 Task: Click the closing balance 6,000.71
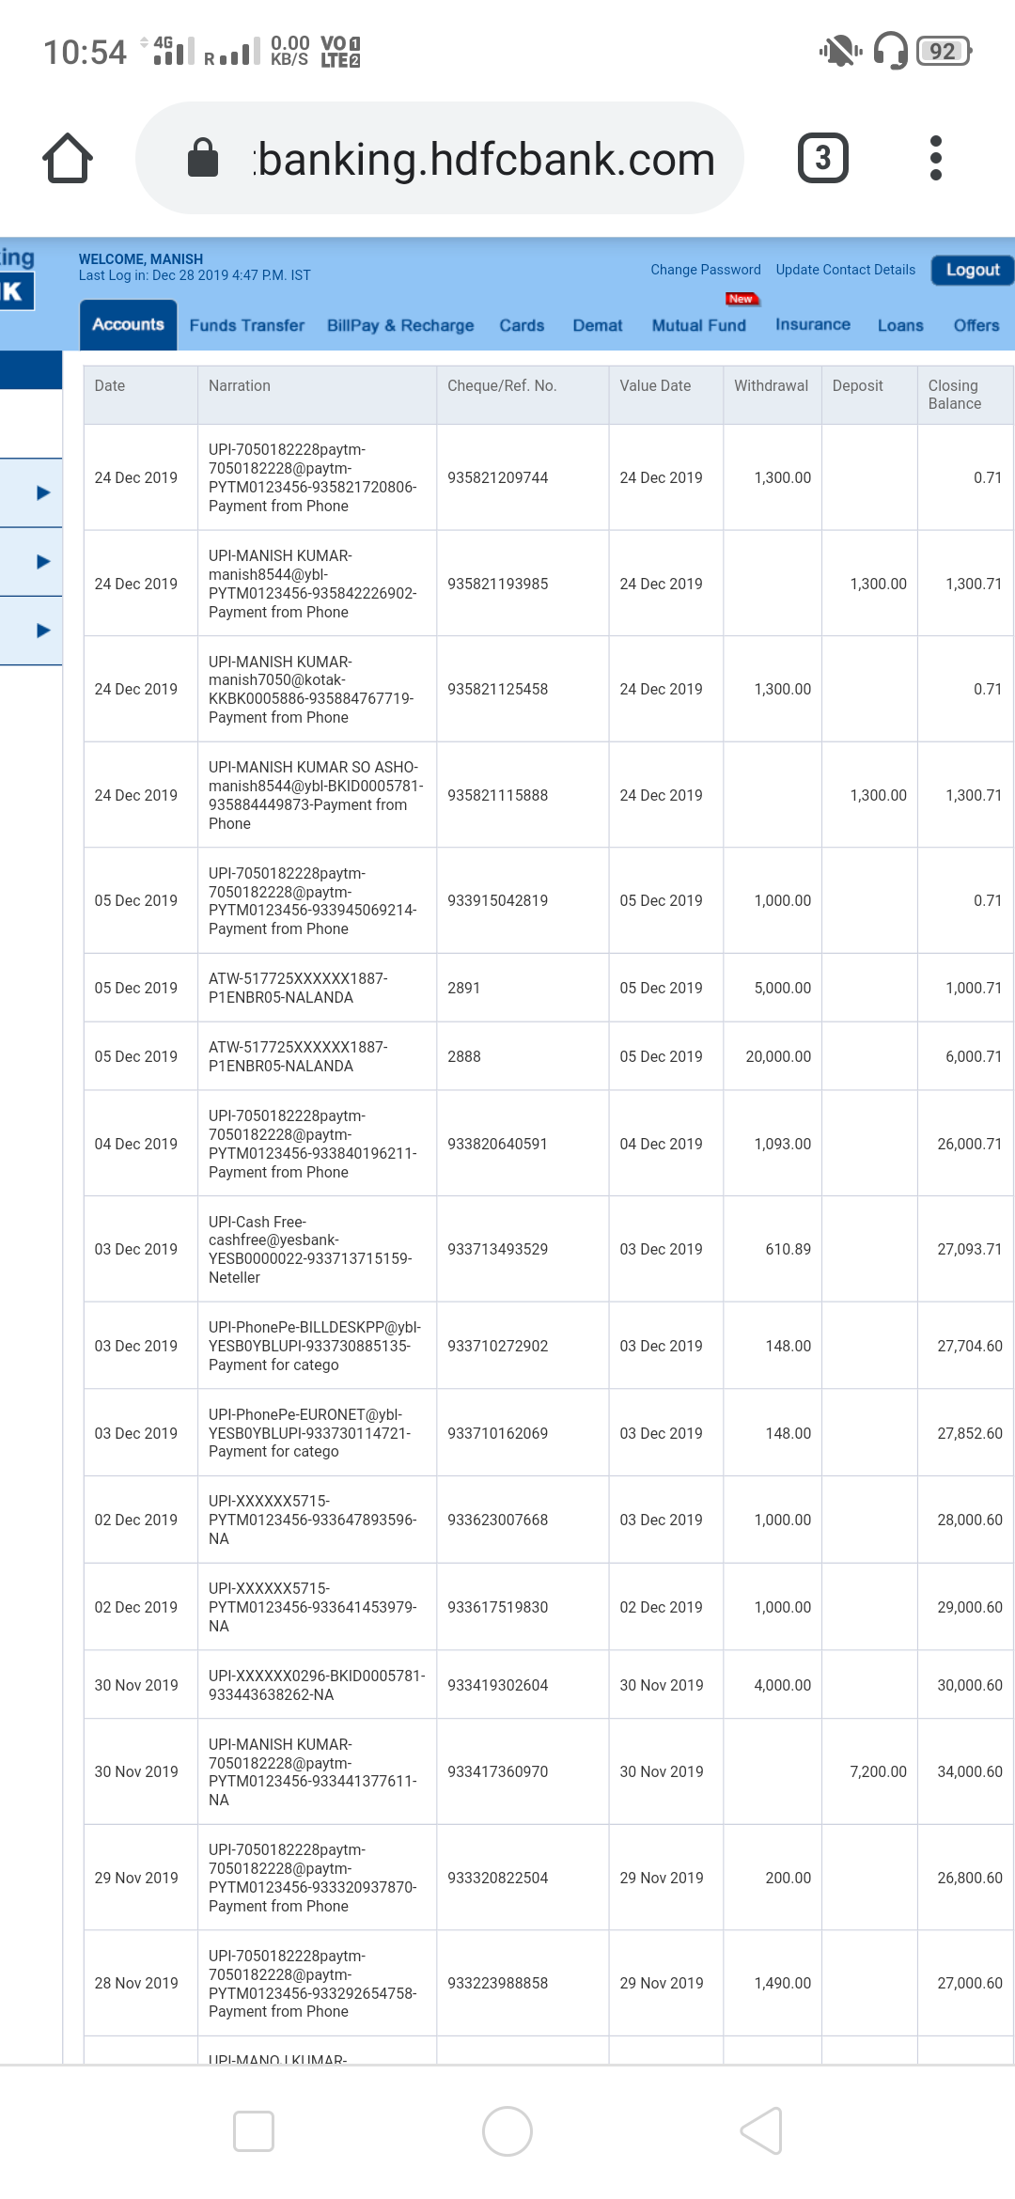(974, 1056)
